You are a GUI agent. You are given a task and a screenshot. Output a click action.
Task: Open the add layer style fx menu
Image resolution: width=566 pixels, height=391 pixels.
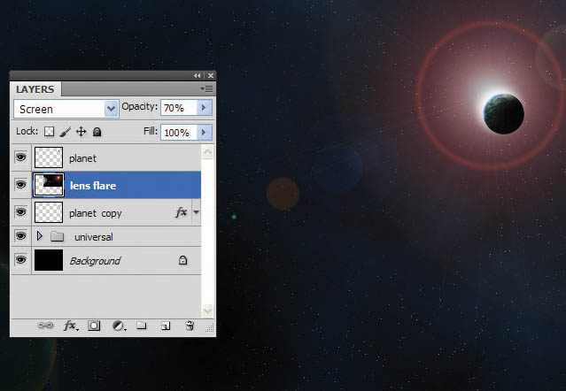point(71,326)
